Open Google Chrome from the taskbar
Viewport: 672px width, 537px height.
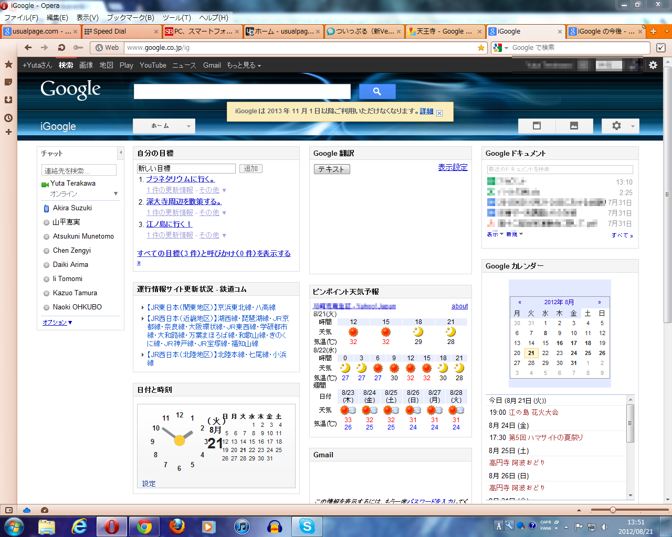pyautogui.click(x=144, y=526)
